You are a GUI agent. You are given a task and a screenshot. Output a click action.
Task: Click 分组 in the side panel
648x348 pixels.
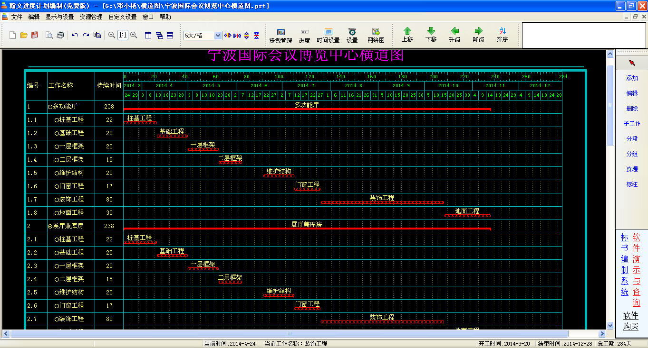(x=632, y=154)
